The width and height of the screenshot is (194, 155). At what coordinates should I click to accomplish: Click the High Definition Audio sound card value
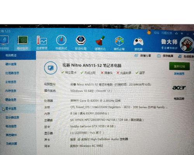99,139
